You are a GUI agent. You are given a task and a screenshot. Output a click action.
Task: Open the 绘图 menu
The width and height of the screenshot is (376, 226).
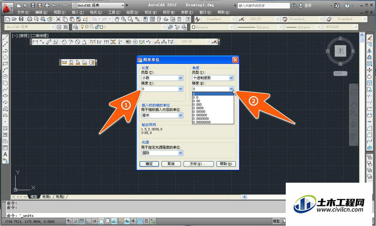click(132, 12)
